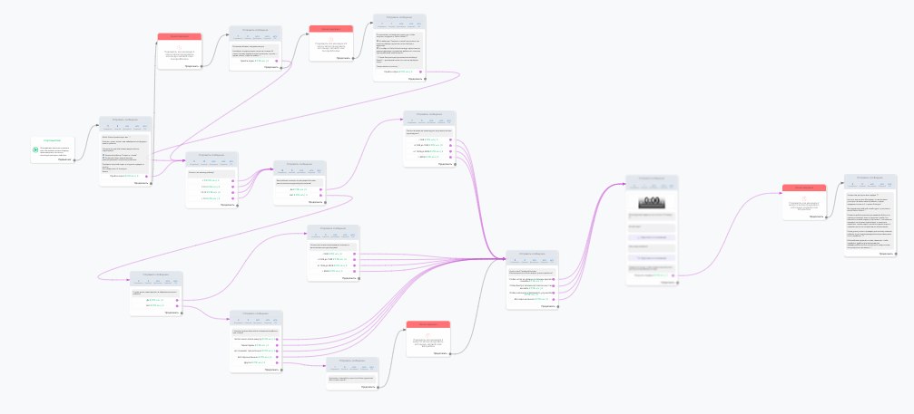Click the CTR stat in the message block after Start
Image resolution: width=914 pixels, height=414 pixels.
[x=143, y=125]
